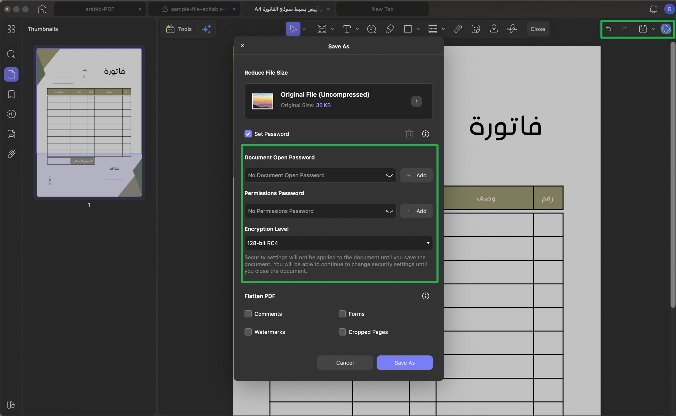
Task: Select the pencil drawing tool
Action: pyautogui.click(x=390, y=29)
